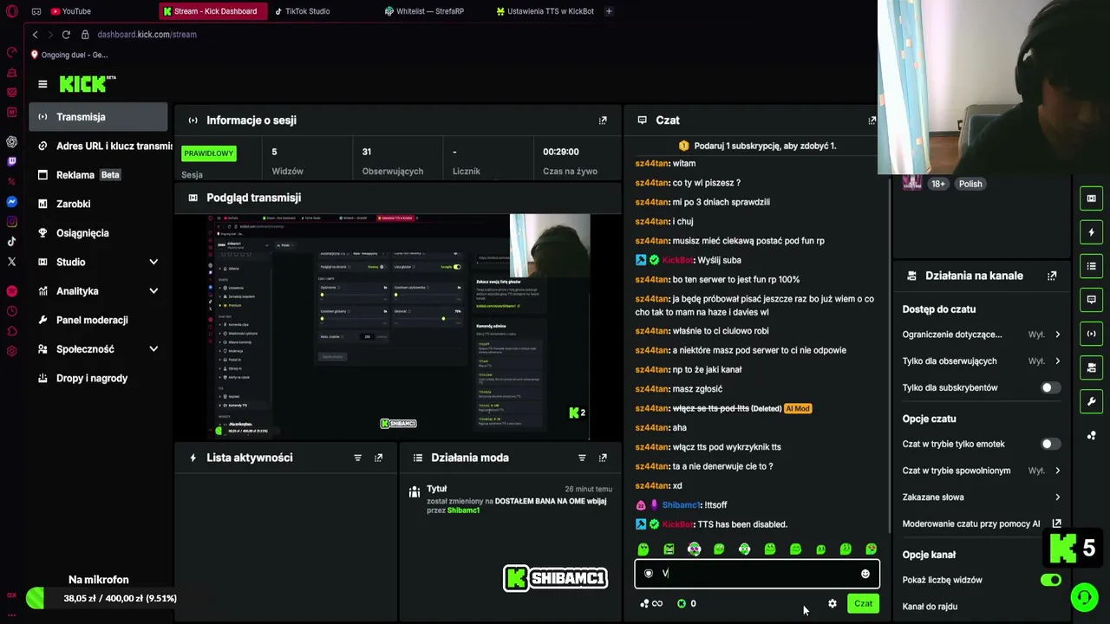Send message with the green Czat button

click(x=863, y=603)
